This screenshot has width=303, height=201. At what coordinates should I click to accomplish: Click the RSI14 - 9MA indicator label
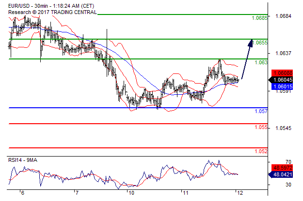click(23, 160)
